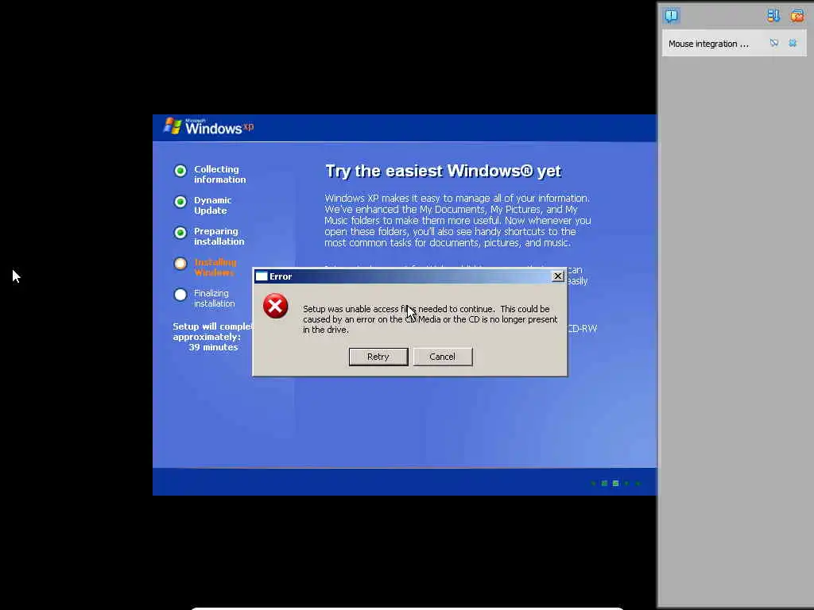
Task: Open the Mouse integration notification message
Action: 708,44
